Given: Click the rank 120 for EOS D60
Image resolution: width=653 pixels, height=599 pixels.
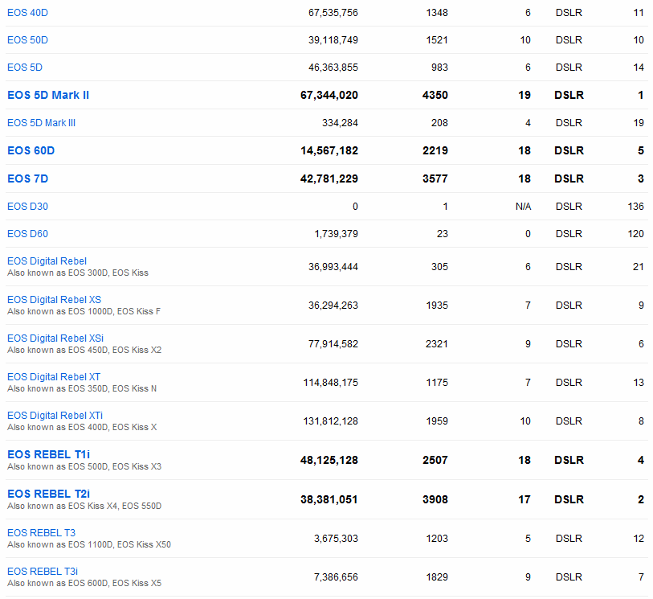Looking at the screenshot, I should click(x=636, y=234).
